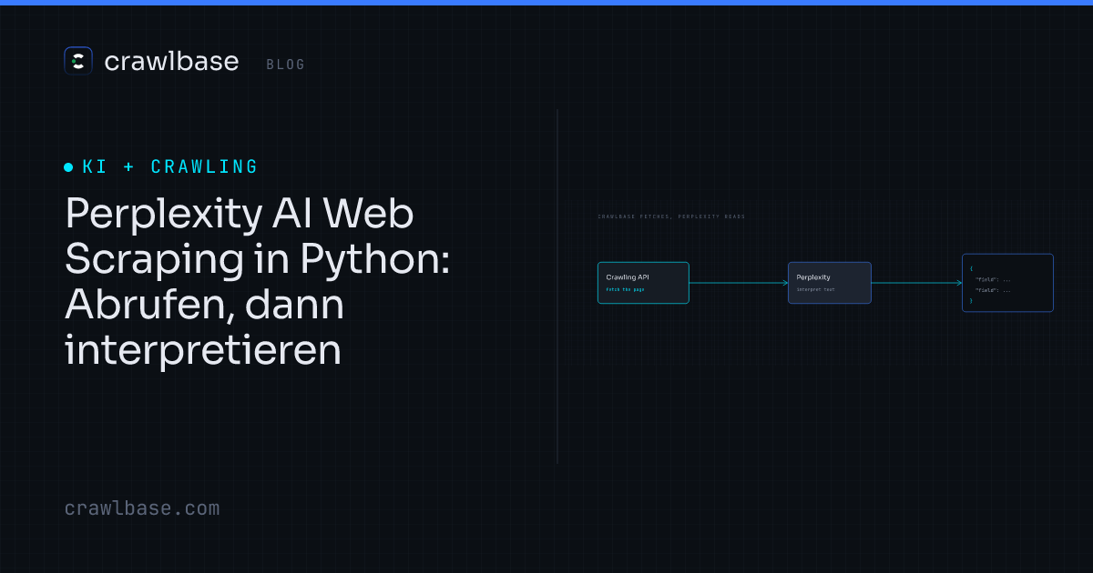Click the arrowhead pointing to the JSON box
Image resolution: width=1093 pixels, height=573 pixels.
coord(958,283)
